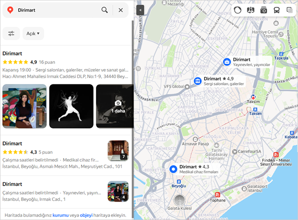298x220 pixels.
Task: Open the search filters settings
Action: pyautogui.click(x=11, y=33)
